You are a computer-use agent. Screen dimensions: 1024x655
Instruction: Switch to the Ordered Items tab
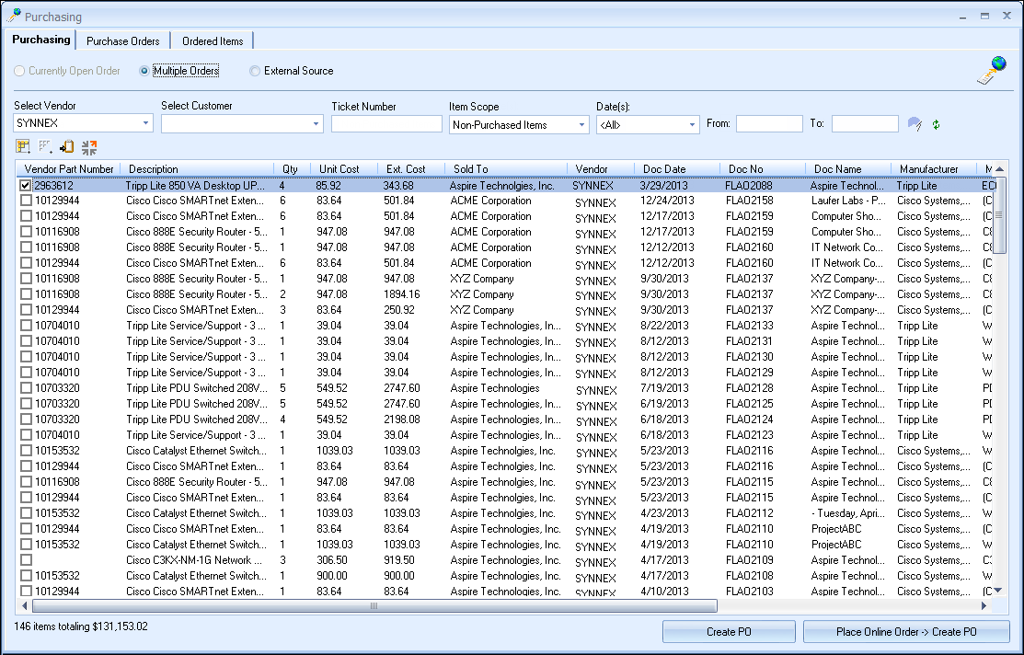click(213, 40)
